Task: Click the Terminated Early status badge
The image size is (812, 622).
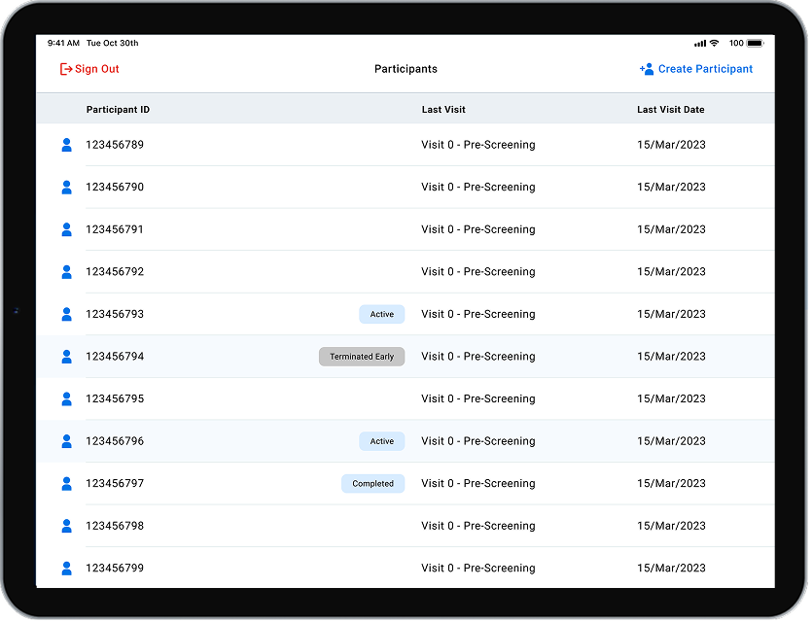Action: point(364,358)
